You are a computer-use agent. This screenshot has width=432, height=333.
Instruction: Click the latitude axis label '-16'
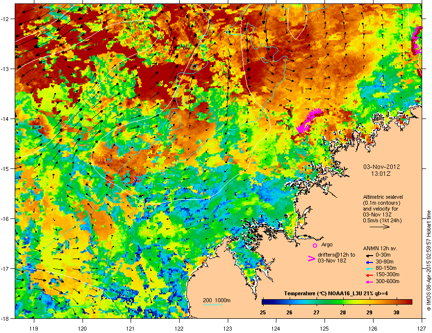point(5,219)
